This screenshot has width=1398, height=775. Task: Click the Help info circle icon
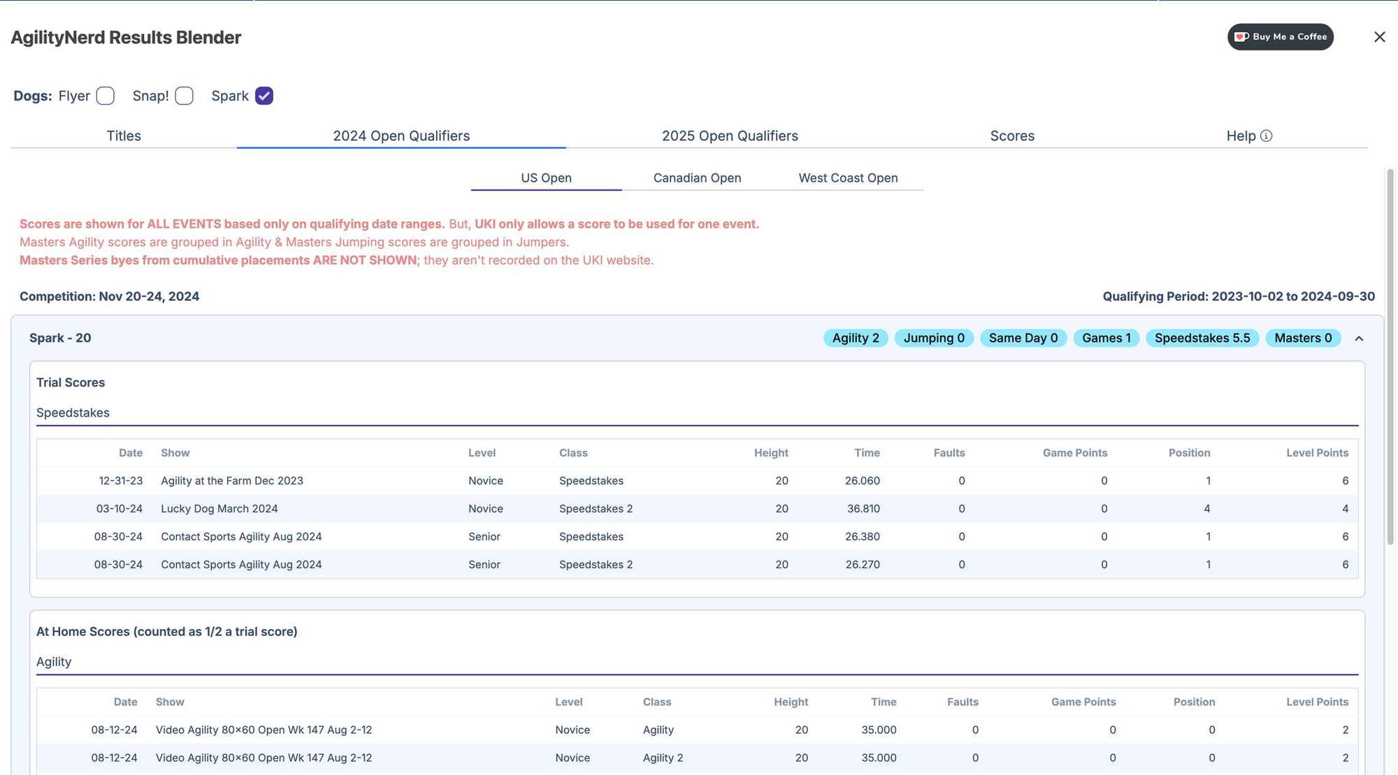tap(1266, 136)
